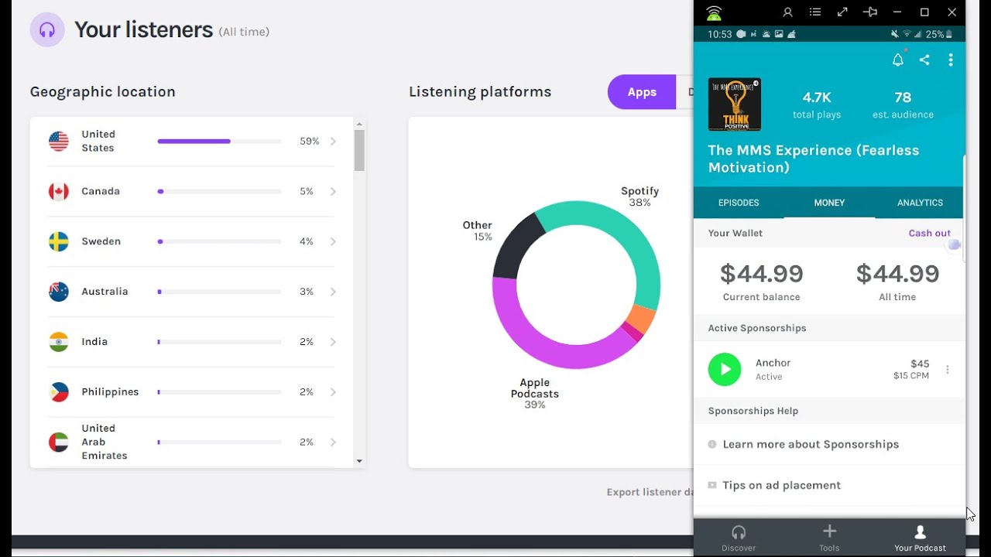Click the Other 15% chart label

click(x=478, y=231)
